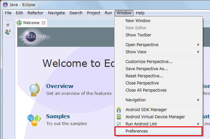Click the Samples shapes icon
210x139 pixels.
34,120
